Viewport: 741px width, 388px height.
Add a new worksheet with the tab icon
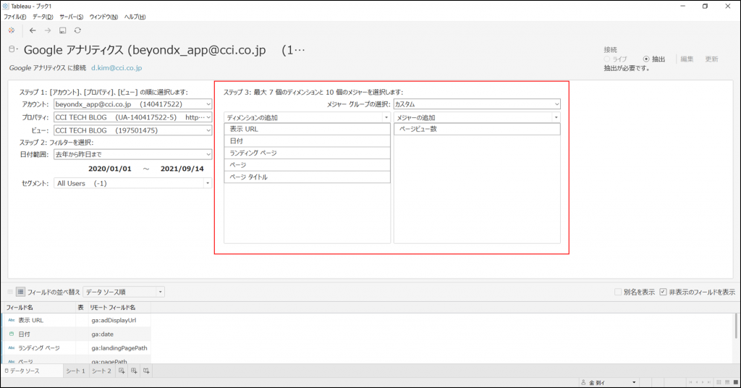click(x=122, y=371)
